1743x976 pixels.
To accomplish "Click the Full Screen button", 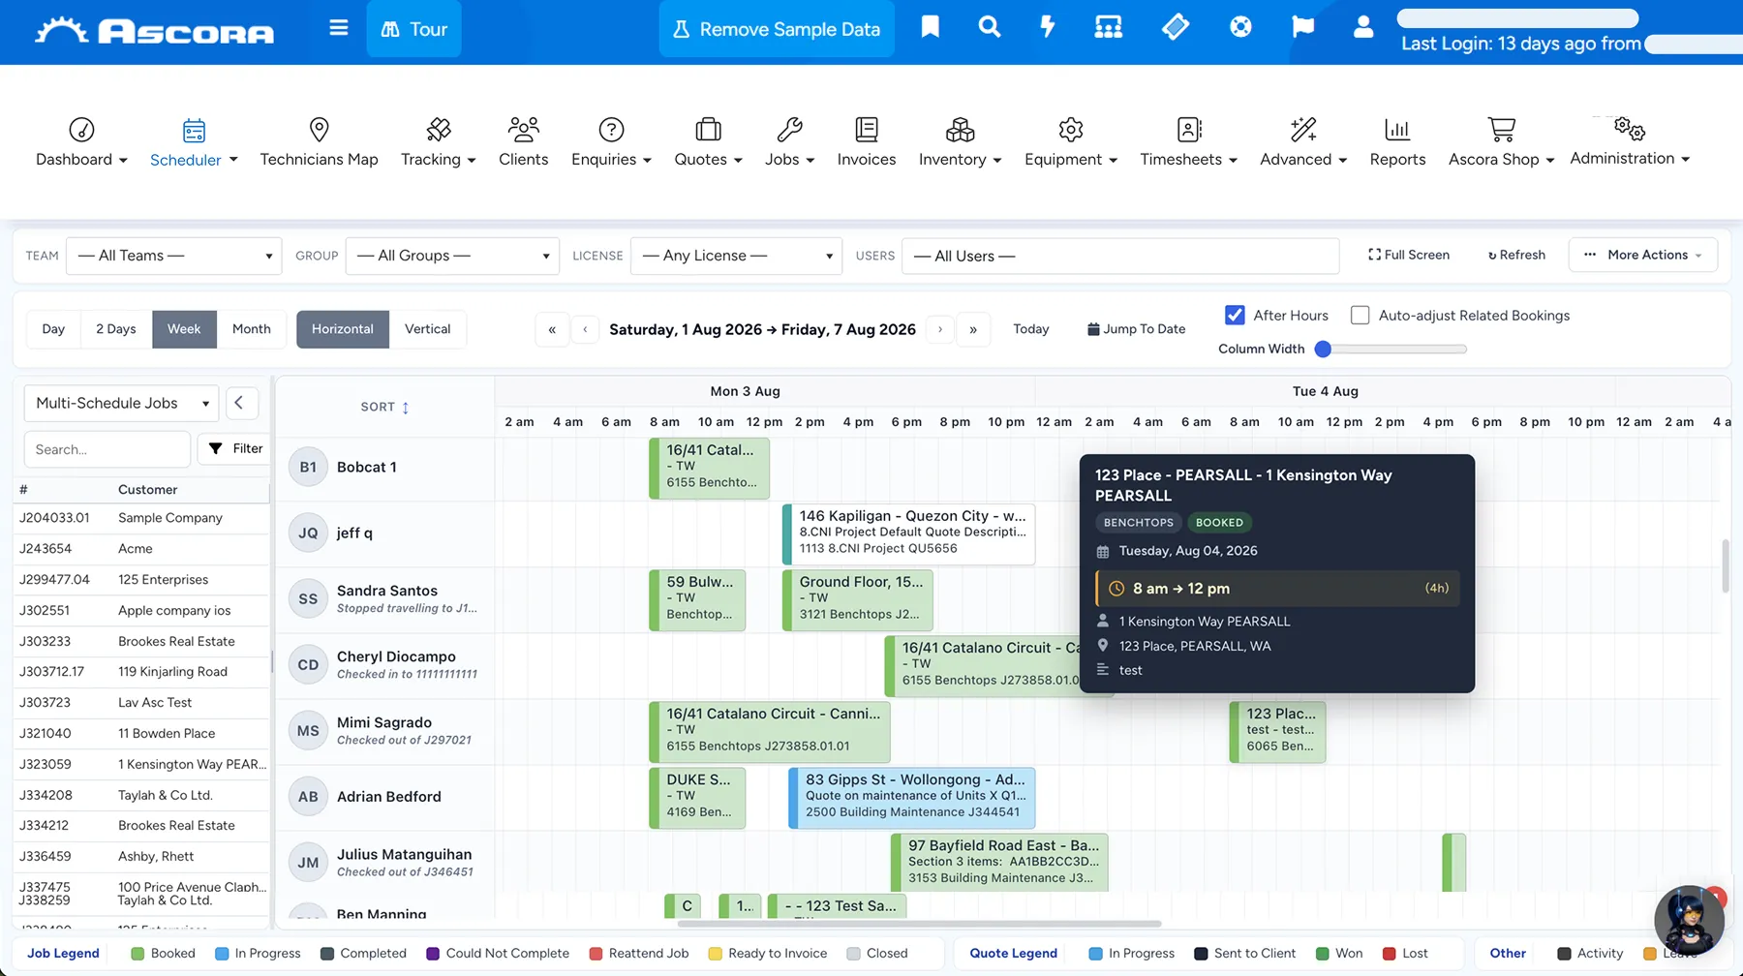I will 1409,255.
